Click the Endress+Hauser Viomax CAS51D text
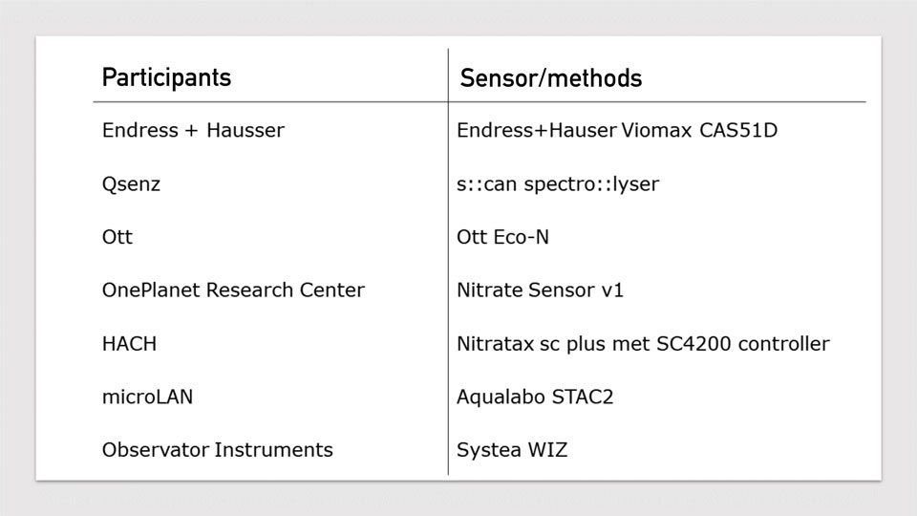This screenshot has width=917, height=516. (617, 130)
